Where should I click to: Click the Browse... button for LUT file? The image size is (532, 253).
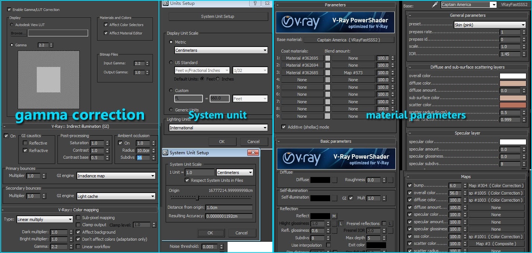18,33
